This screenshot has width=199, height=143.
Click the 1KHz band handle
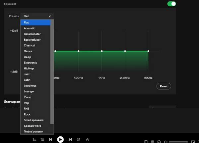pyautogui.click(x=102, y=51)
